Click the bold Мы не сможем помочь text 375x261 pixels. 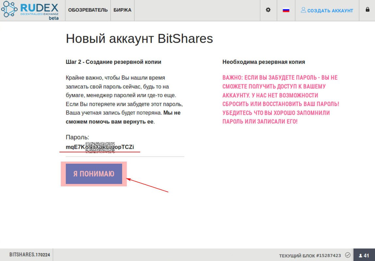click(123, 117)
